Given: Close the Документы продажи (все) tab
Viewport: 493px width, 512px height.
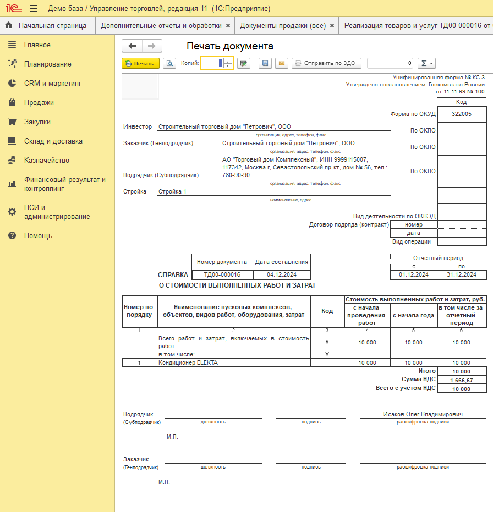Looking at the screenshot, I should tap(332, 25).
